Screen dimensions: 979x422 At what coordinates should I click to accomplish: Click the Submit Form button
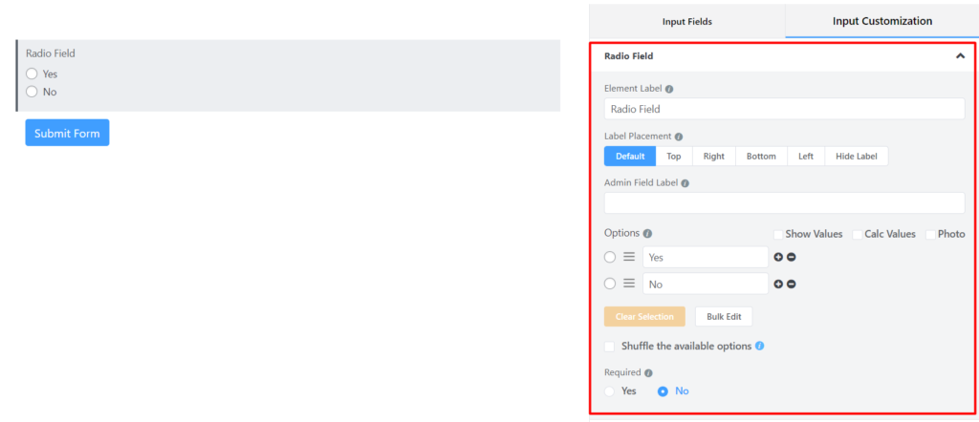click(x=68, y=133)
